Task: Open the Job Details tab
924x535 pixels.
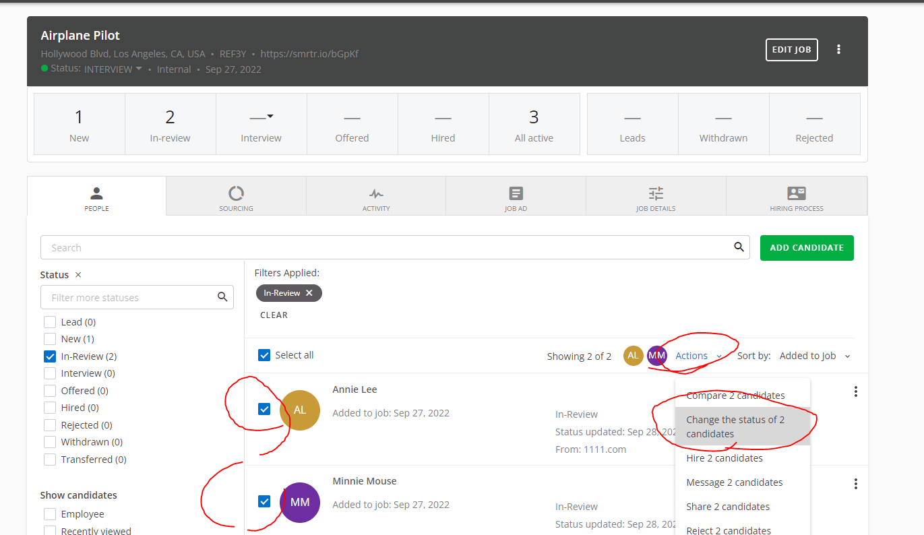Action: click(x=656, y=197)
